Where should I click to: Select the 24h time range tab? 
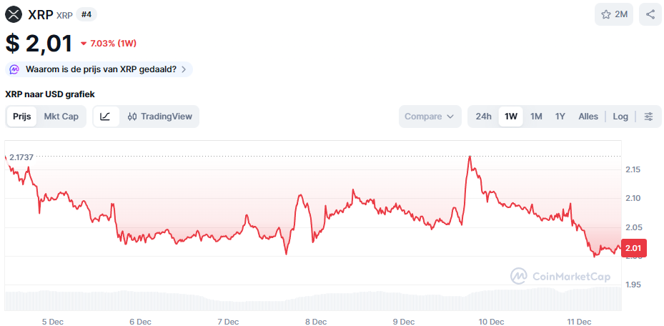(x=484, y=117)
